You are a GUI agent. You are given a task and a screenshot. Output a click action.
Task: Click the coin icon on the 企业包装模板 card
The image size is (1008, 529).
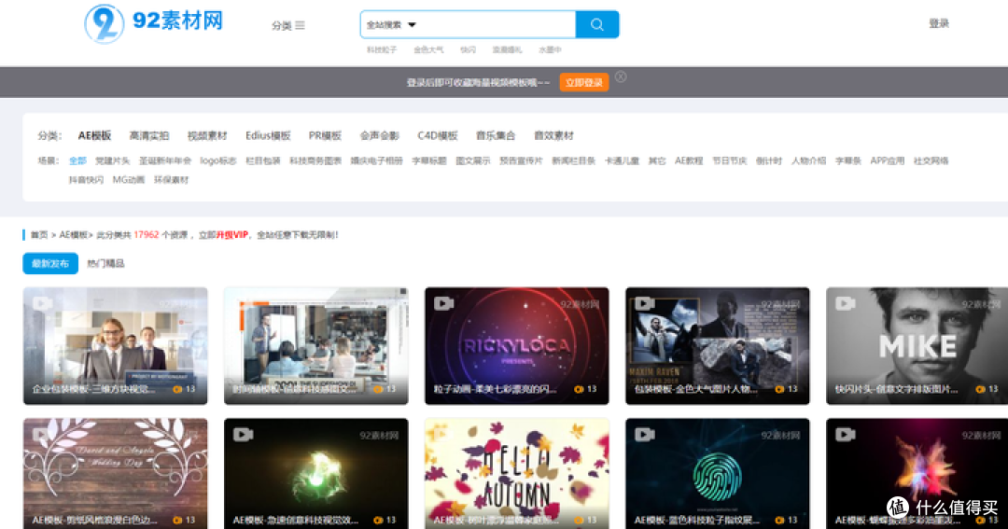pyautogui.click(x=177, y=389)
